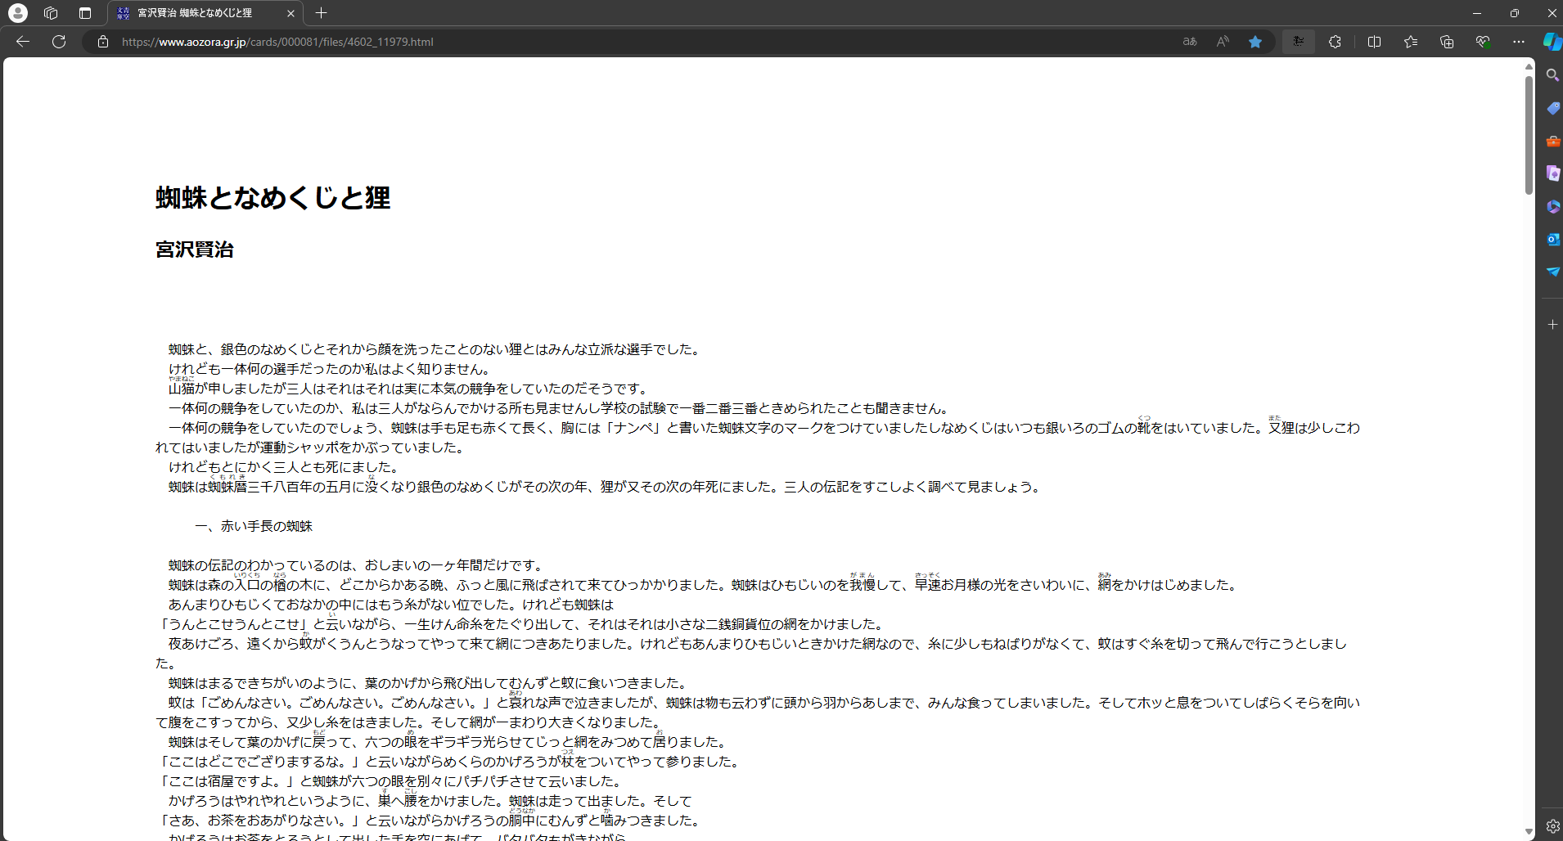This screenshot has width=1563, height=841.
Task: Open the Settings and more menu
Action: click(1519, 42)
